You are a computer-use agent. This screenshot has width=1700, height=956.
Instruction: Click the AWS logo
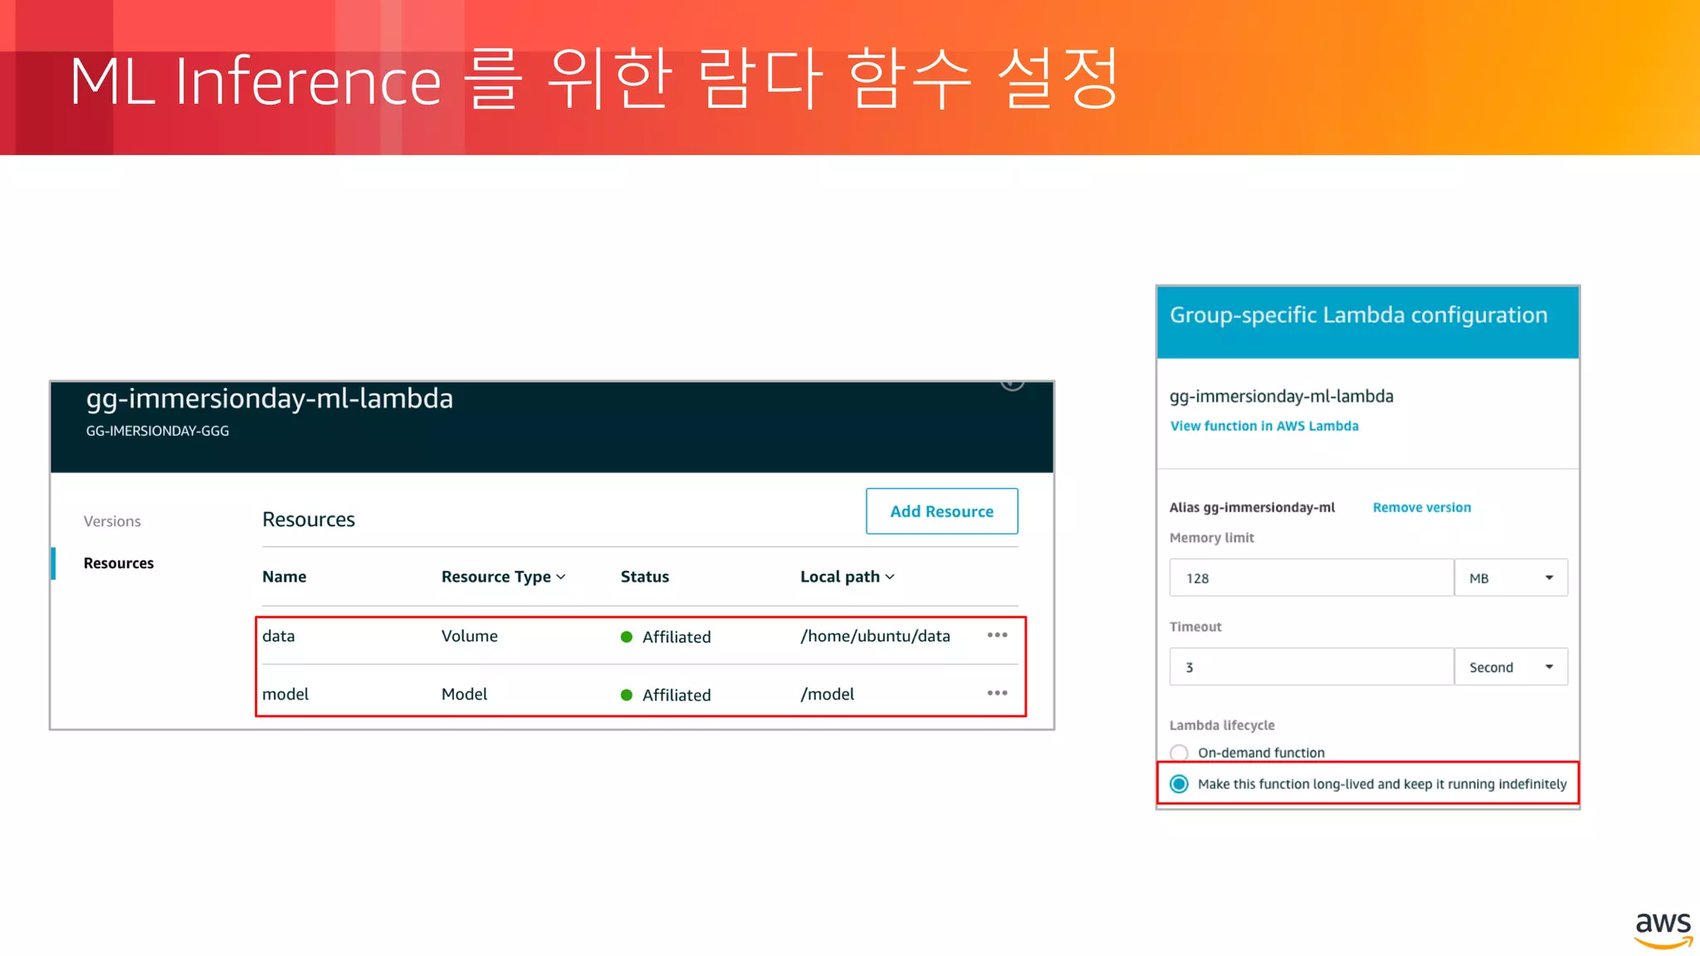pos(1663,929)
